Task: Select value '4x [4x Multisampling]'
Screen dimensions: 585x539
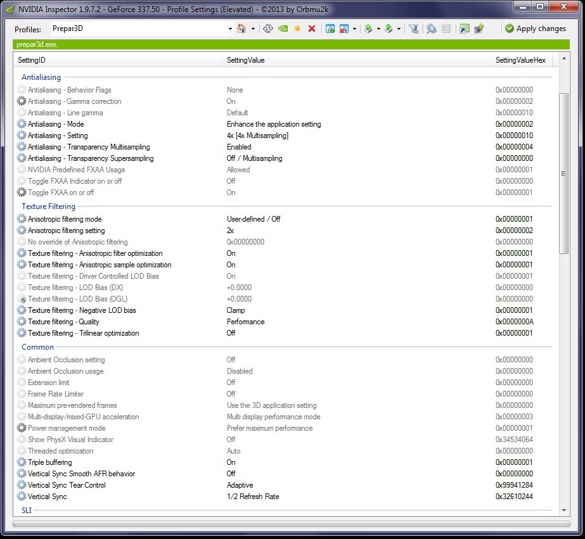Action: pyautogui.click(x=257, y=136)
